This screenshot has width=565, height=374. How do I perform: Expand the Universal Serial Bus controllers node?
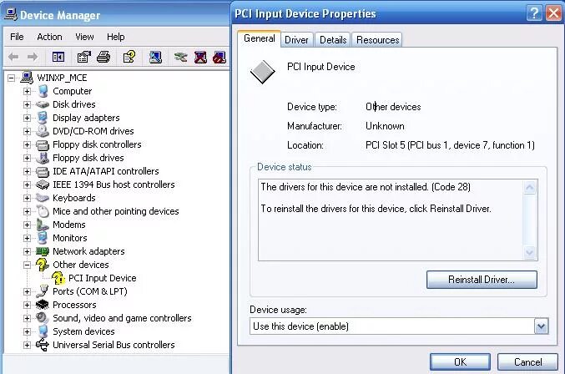pos(27,345)
